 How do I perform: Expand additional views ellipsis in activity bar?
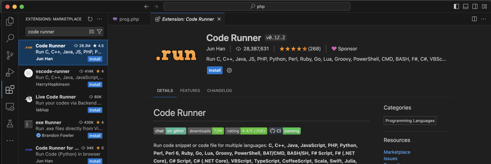coord(10,140)
